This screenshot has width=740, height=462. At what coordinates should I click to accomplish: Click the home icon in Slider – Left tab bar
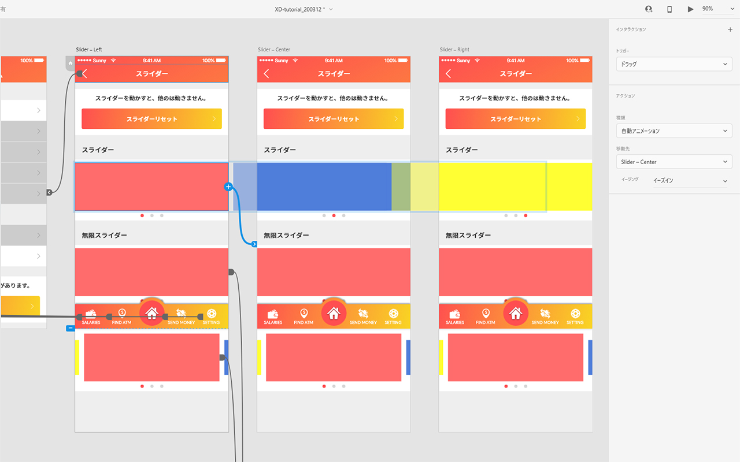point(152,313)
